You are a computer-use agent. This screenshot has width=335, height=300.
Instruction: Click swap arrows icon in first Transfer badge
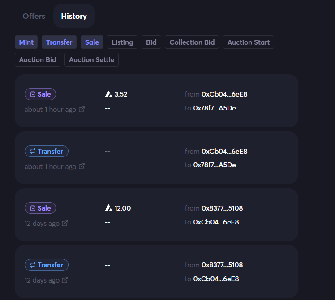(x=33, y=151)
